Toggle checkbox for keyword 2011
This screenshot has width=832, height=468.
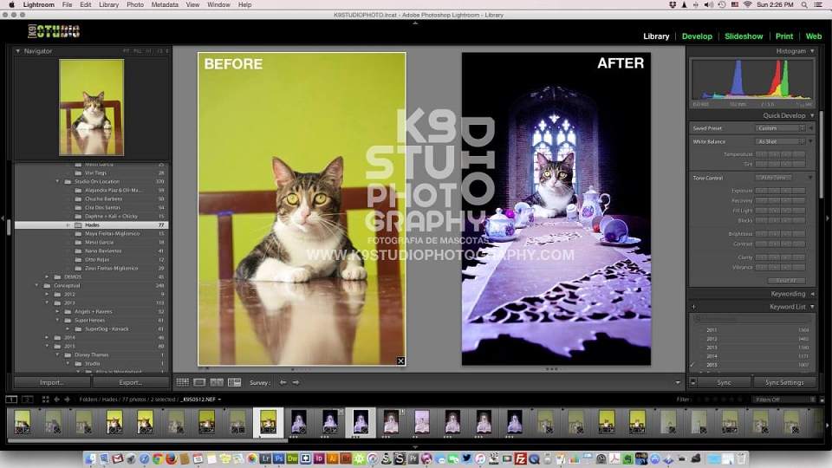coord(692,330)
